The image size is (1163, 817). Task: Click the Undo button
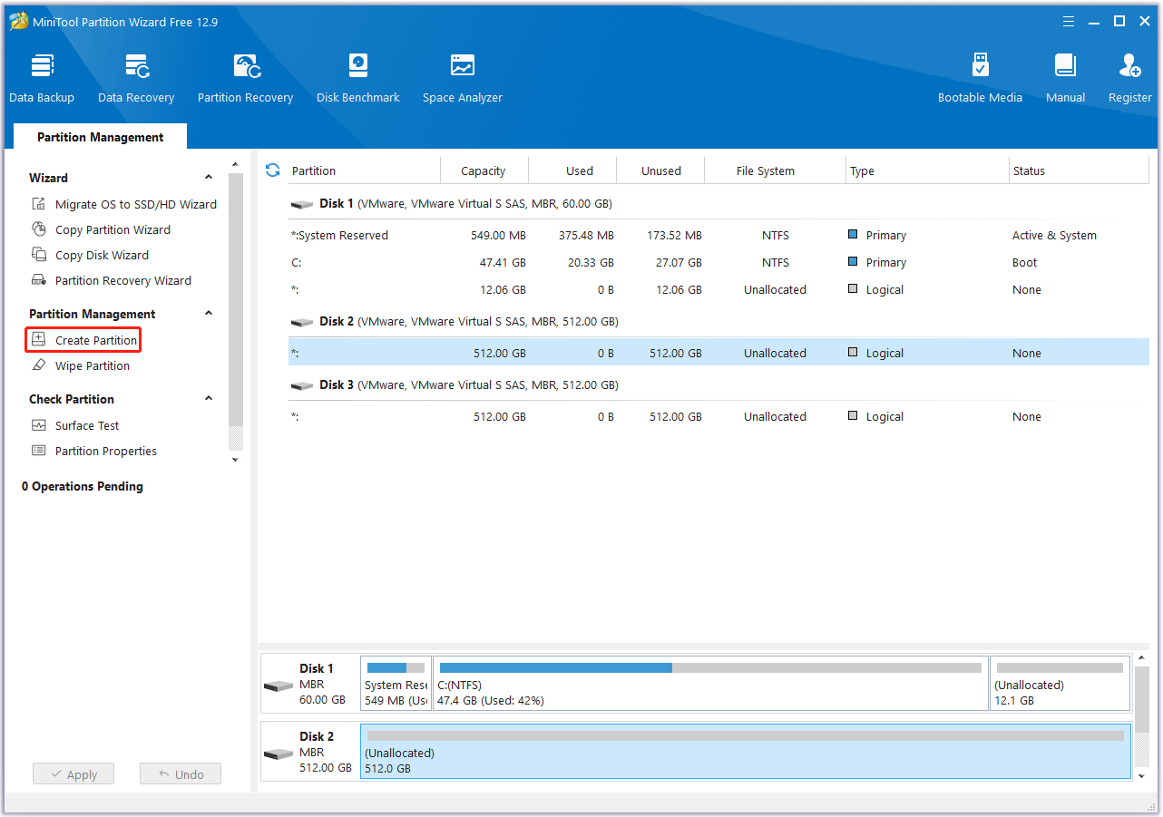pyautogui.click(x=181, y=774)
